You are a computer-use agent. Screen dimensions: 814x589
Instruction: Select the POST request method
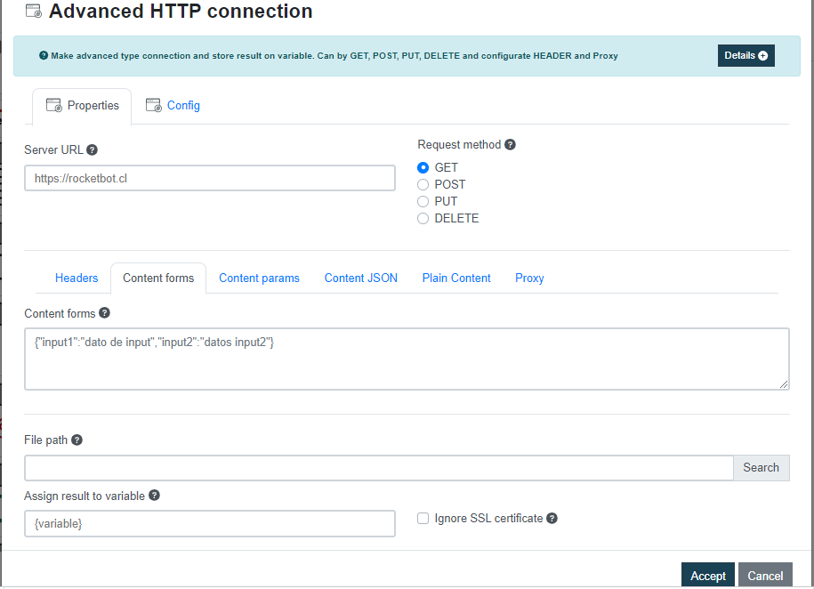click(x=423, y=184)
